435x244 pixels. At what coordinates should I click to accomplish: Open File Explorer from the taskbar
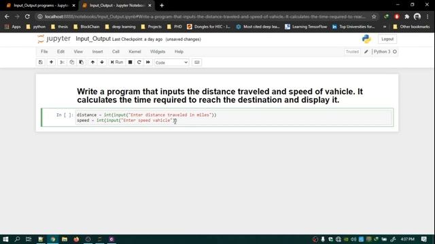(65, 239)
